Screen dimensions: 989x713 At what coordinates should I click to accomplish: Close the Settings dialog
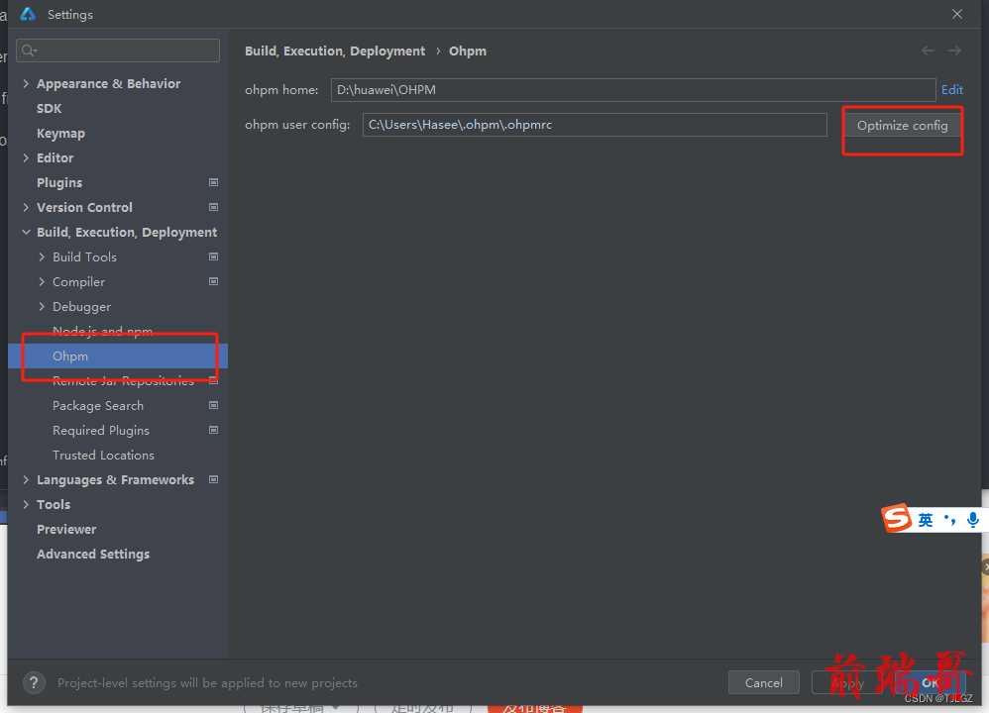957,14
